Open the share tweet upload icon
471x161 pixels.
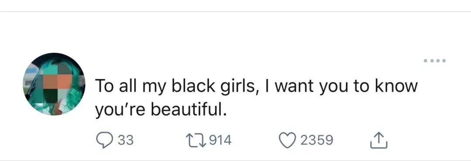(379, 140)
